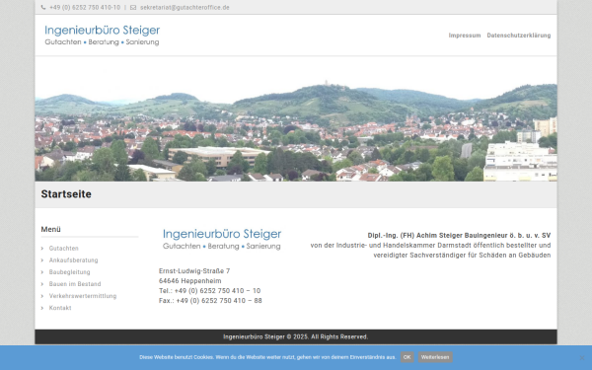Select Bauen im Bestand menu item
This screenshot has width=592, height=370.
point(75,284)
